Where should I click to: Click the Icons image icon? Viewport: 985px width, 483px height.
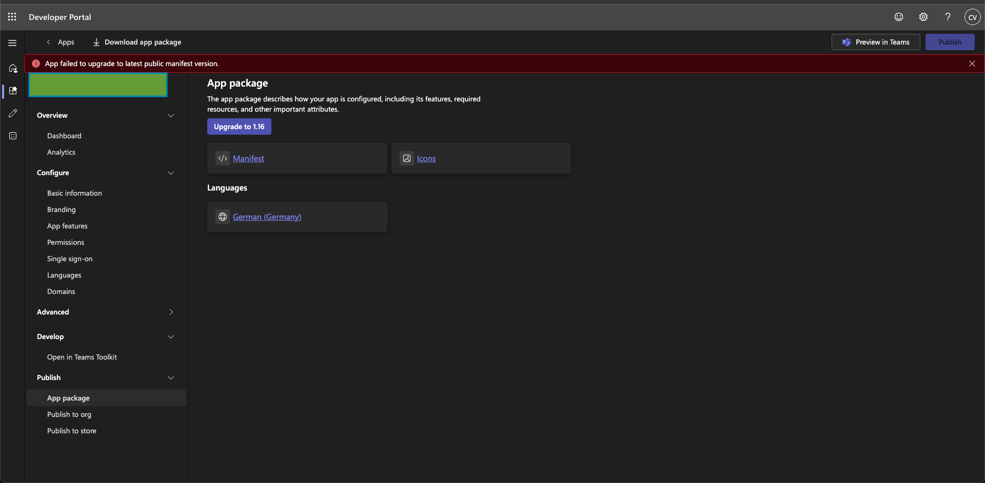coord(407,158)
